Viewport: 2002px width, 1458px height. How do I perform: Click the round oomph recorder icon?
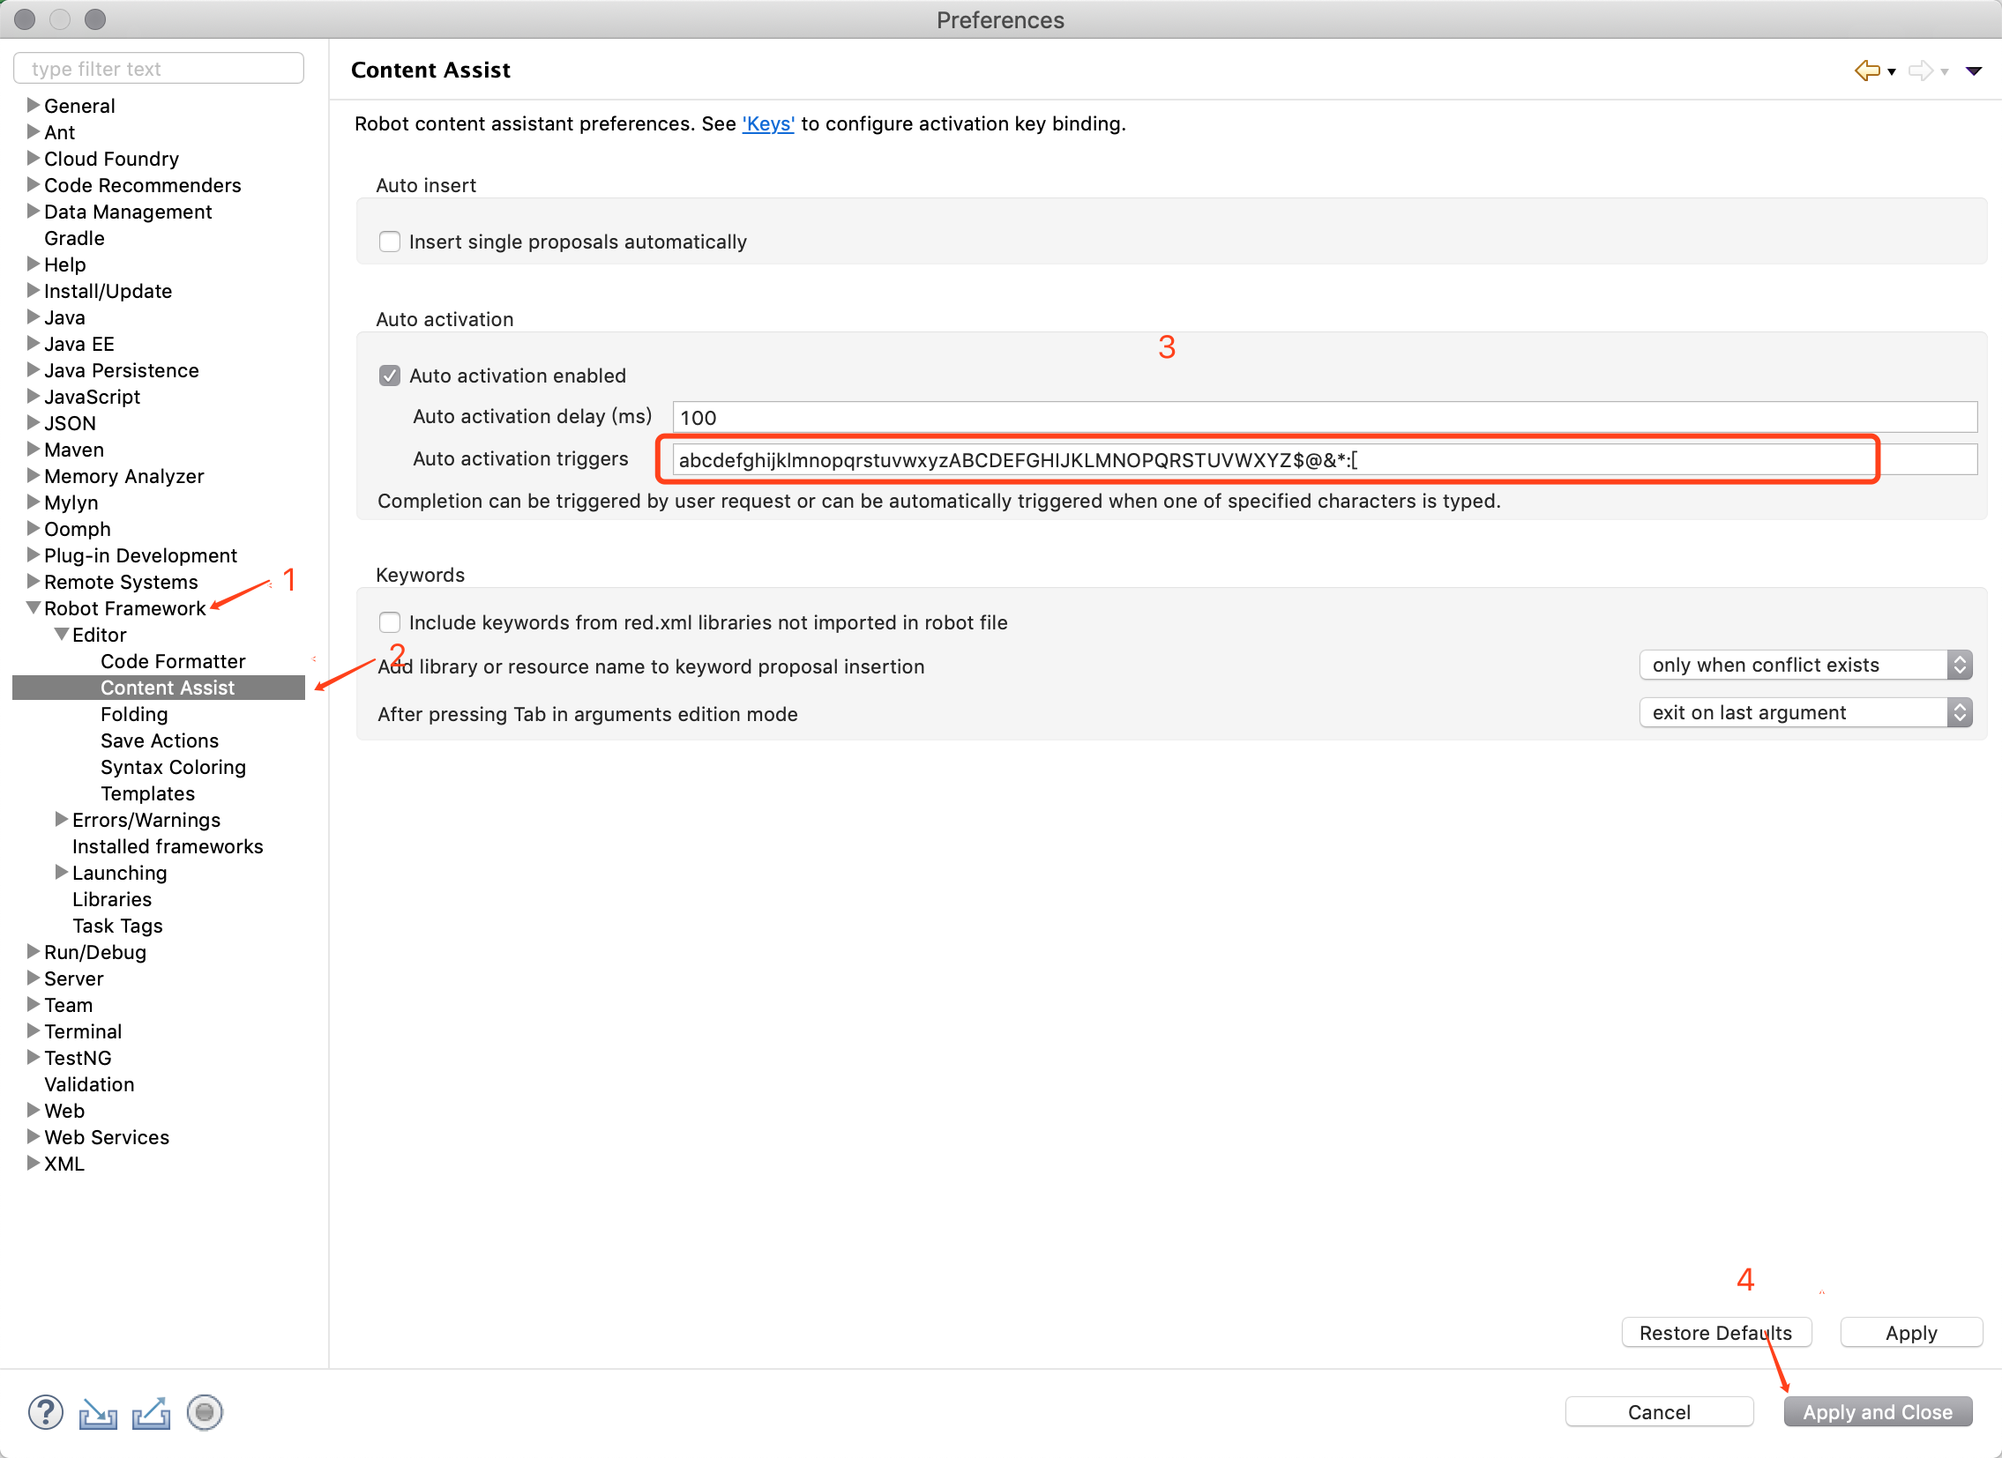[205, 1412]
